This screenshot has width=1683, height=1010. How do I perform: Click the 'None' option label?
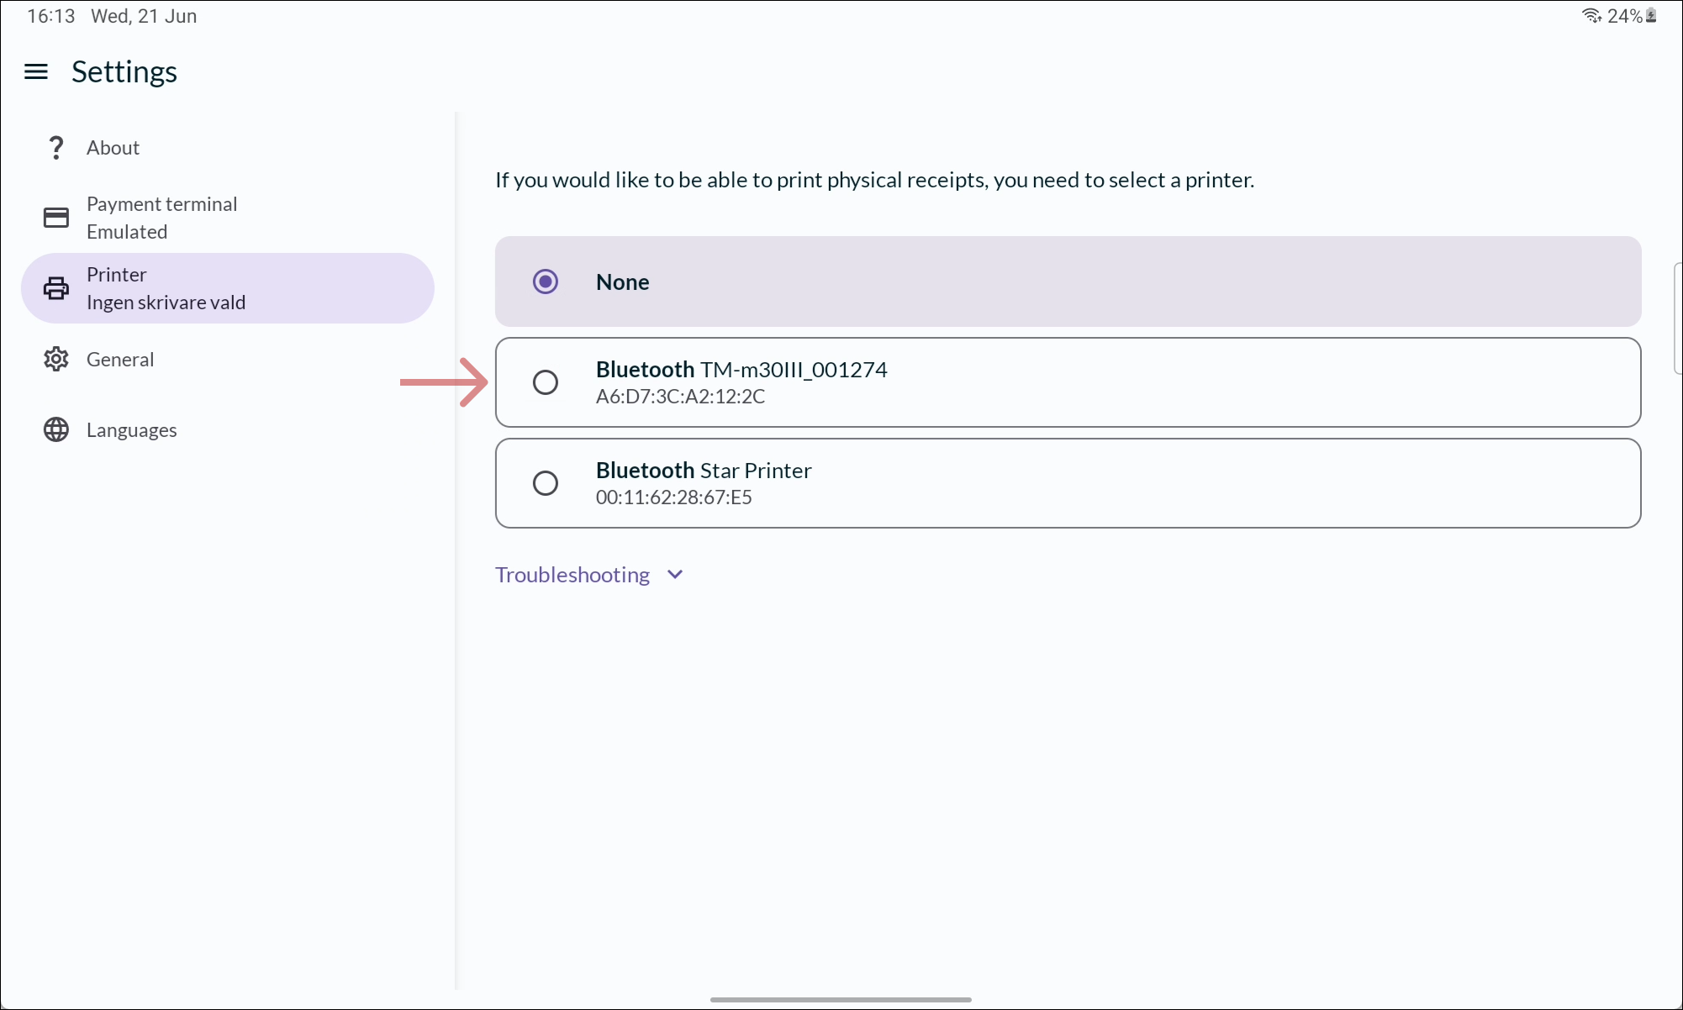tap(622, 282)
